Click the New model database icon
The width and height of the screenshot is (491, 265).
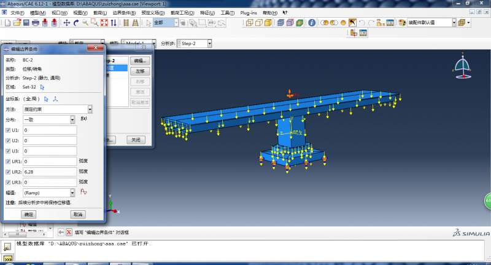pos(8,23)
